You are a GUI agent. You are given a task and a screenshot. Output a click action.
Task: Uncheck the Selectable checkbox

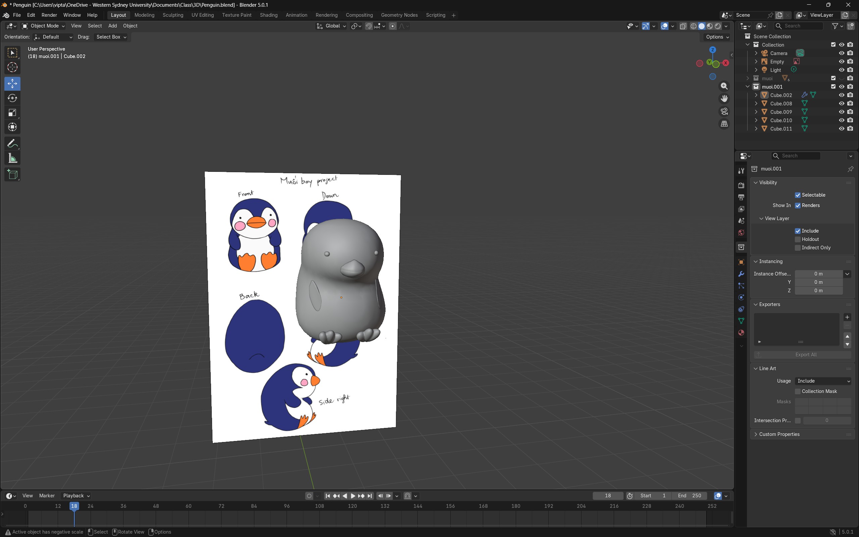[798, 195]
